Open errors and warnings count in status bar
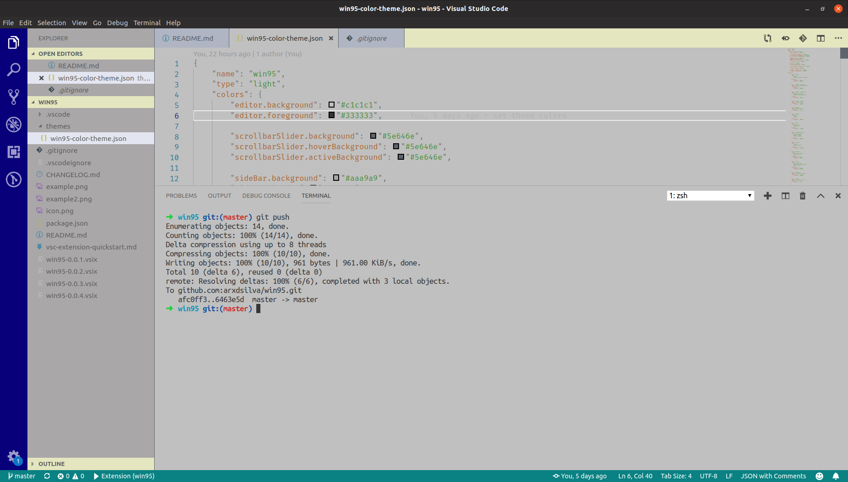848x482 pixels. pos(71,476)
